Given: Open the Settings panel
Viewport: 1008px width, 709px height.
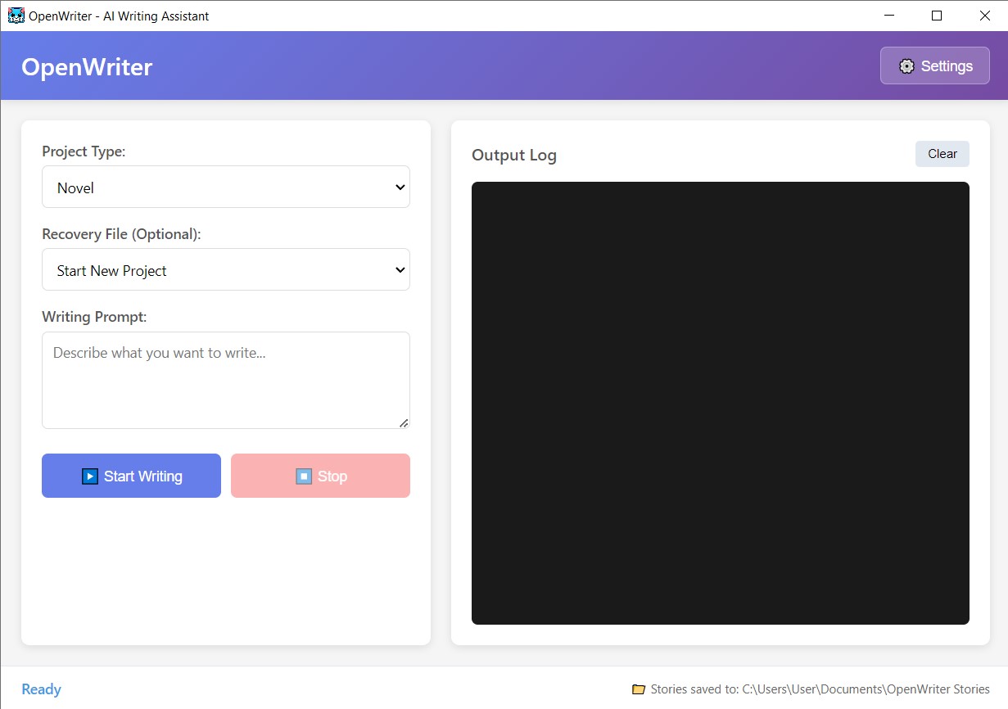Looking at the screenshot, I should tap(934, 65).
